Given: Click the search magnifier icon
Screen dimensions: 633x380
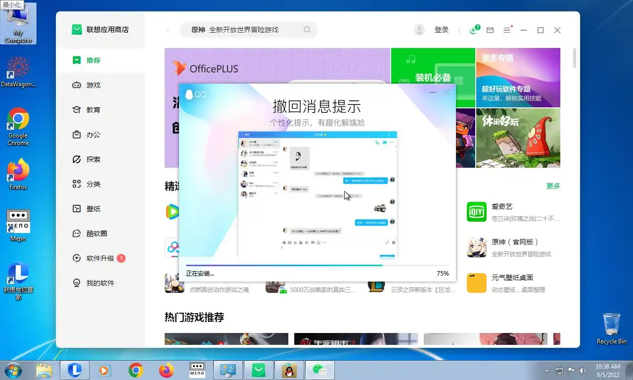Looking at the screenshot, I should (x=307, y=30).
